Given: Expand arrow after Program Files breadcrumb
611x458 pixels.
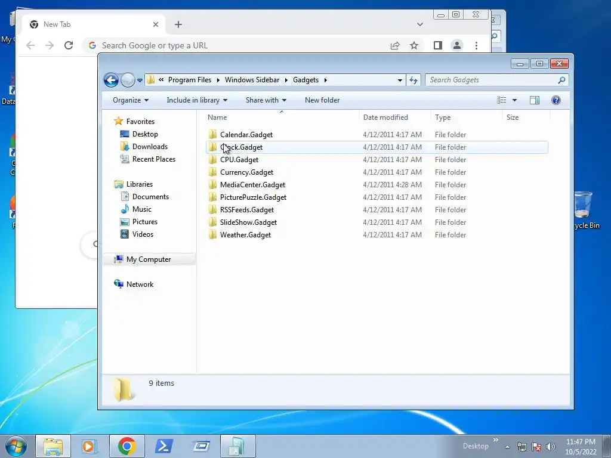Looking at the screenshot, I should [x=218, y=81].
